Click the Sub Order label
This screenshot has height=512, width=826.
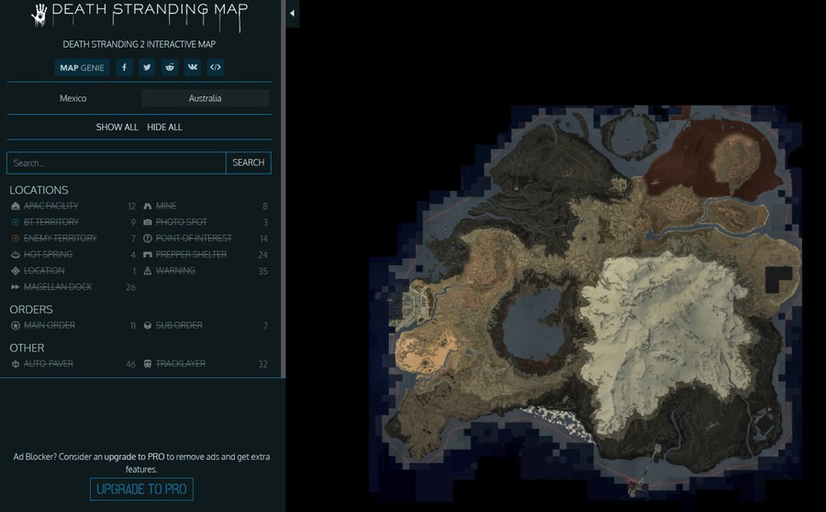[x=179, y=326]
